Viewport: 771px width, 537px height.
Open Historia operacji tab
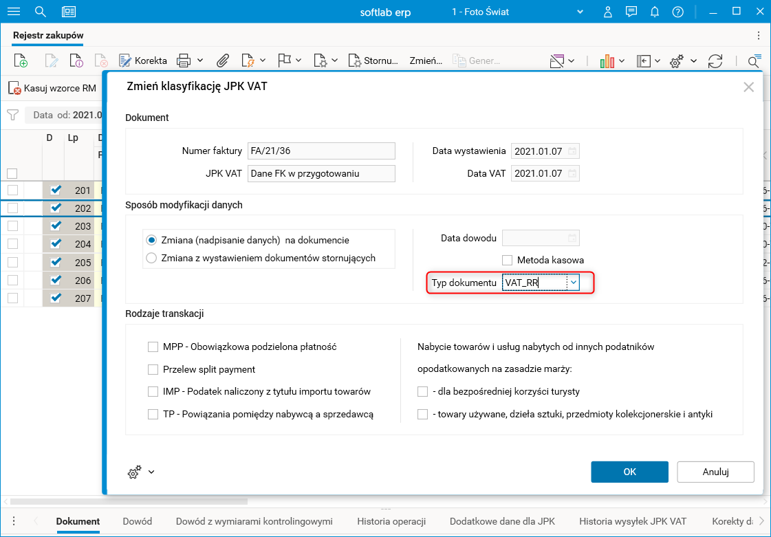coord(391,521)
